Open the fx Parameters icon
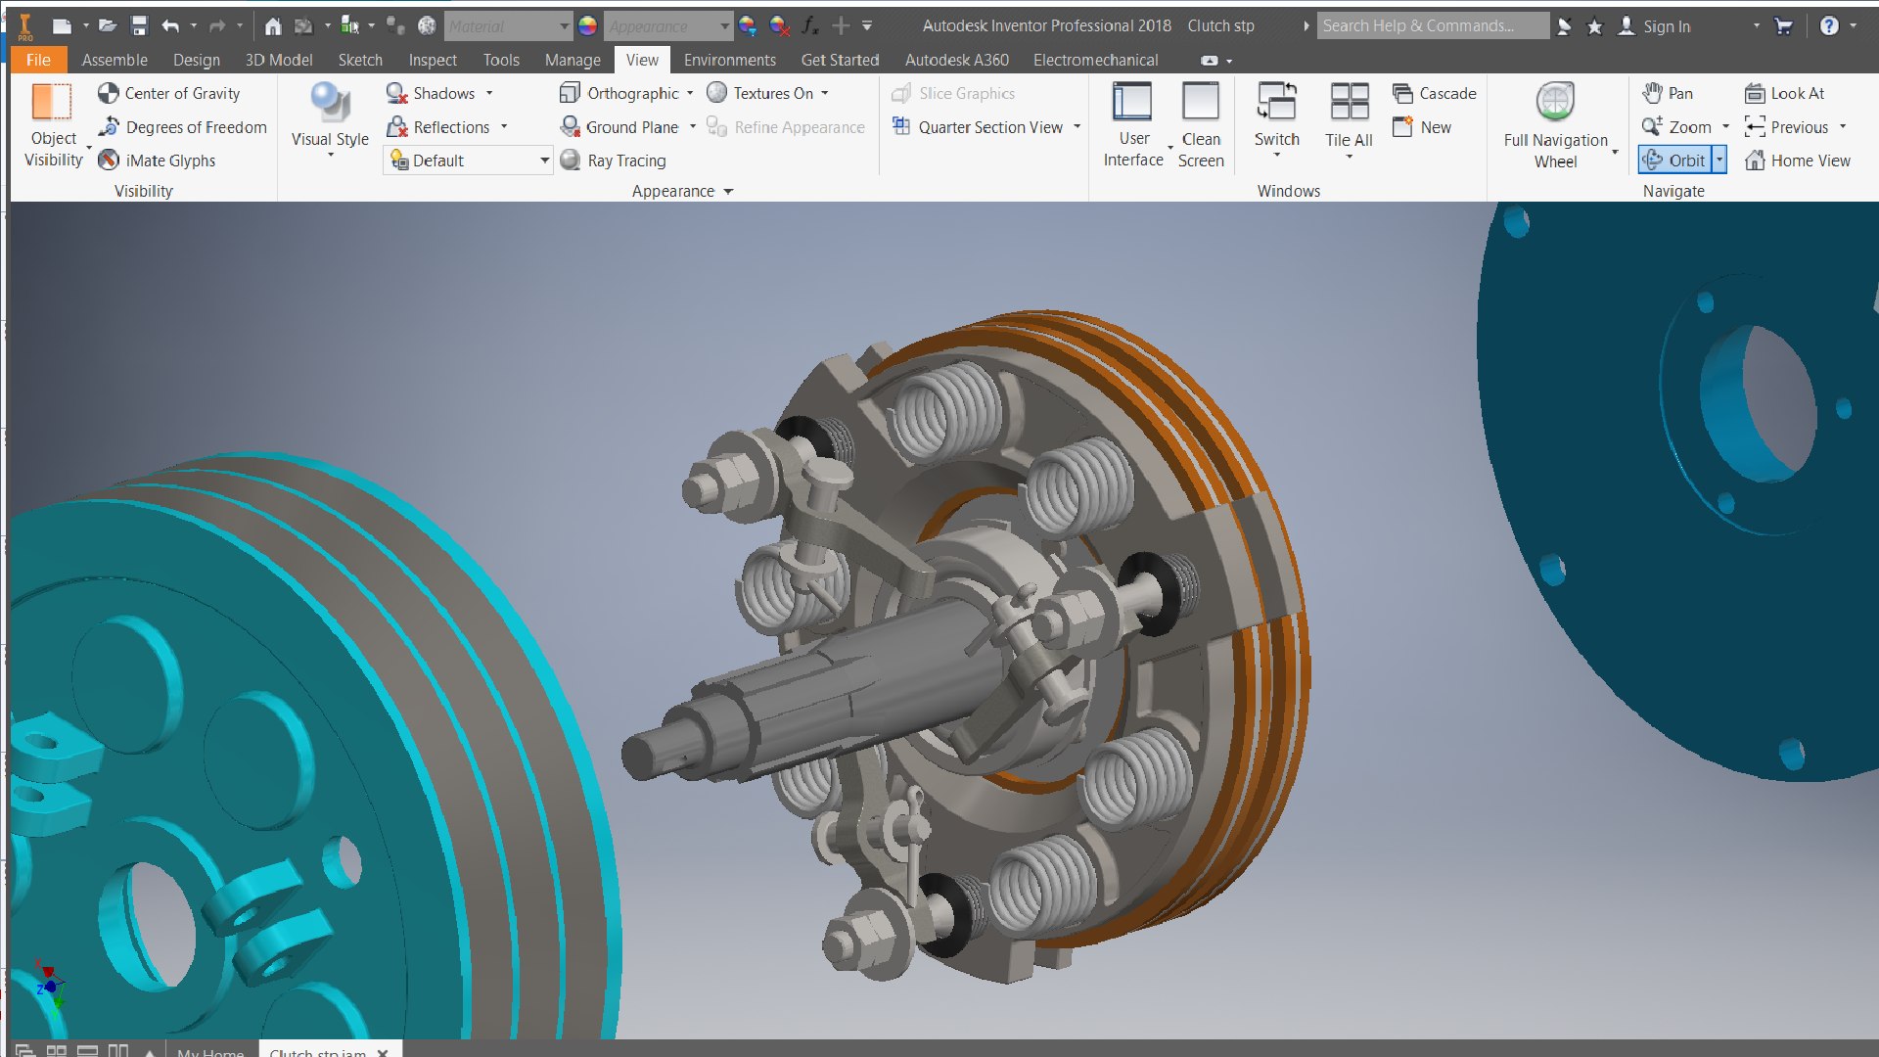 (810, 26)
